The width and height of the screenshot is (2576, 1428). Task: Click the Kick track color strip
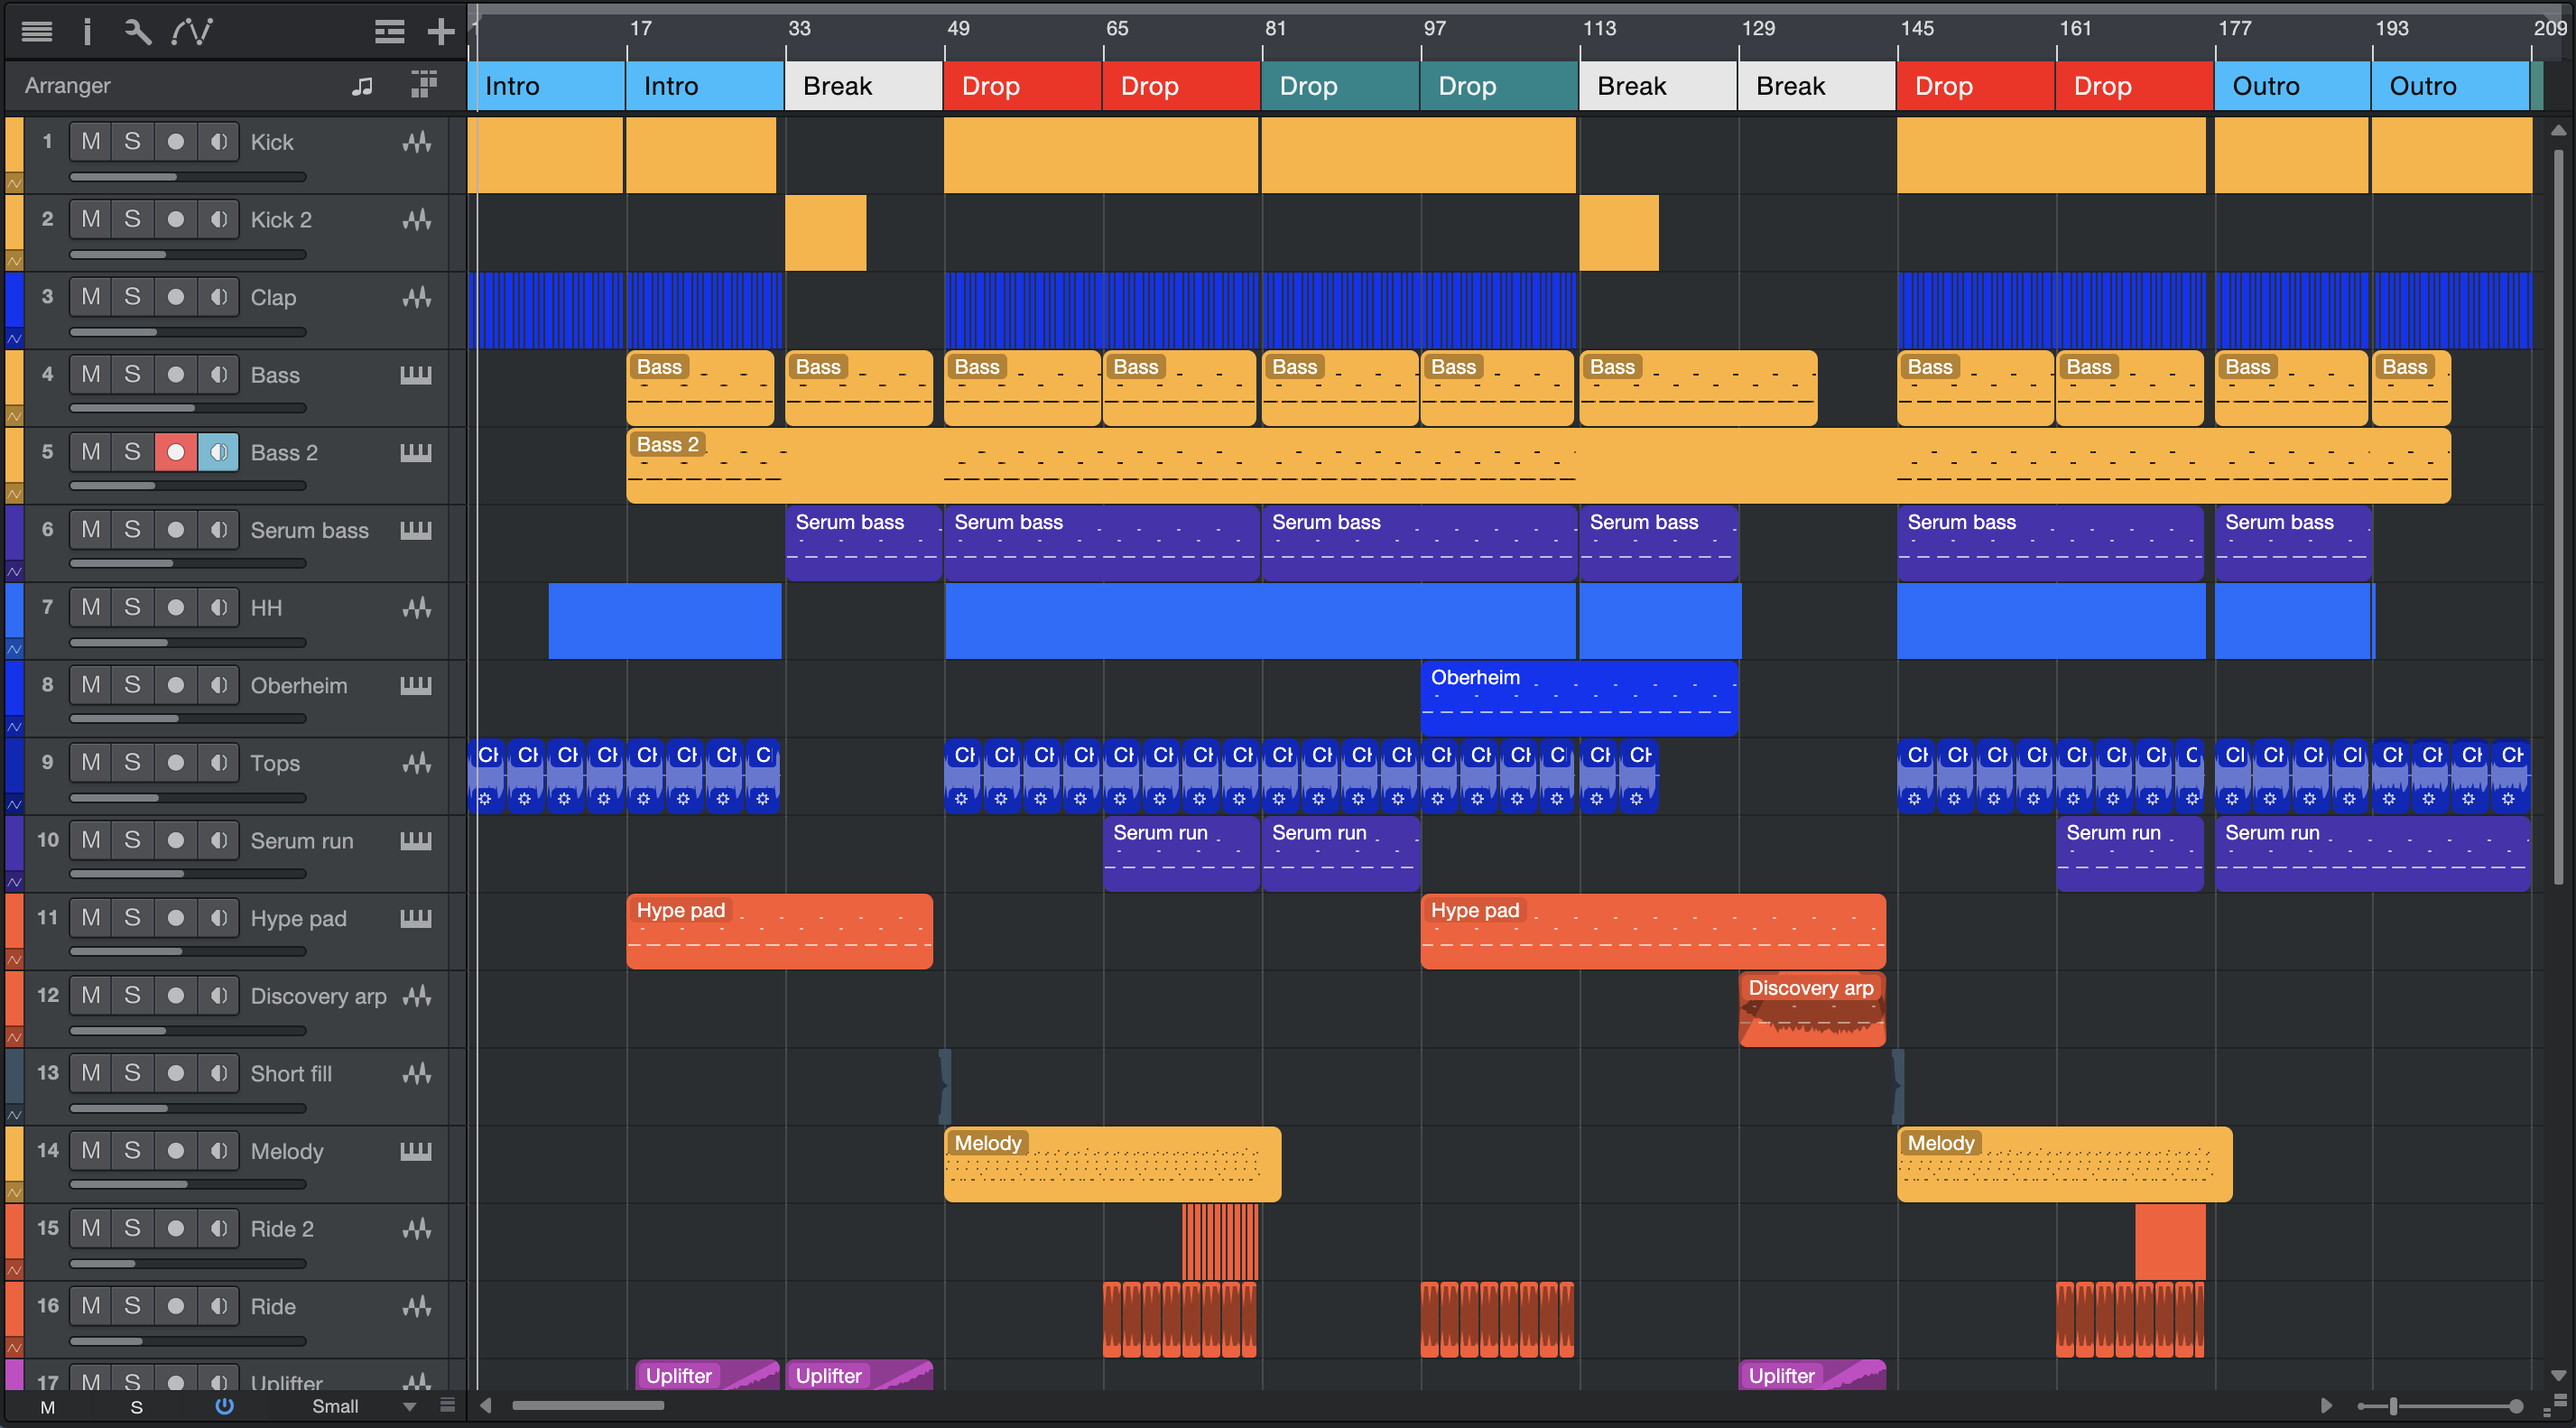pyautogui.click(x=14, y=146)
